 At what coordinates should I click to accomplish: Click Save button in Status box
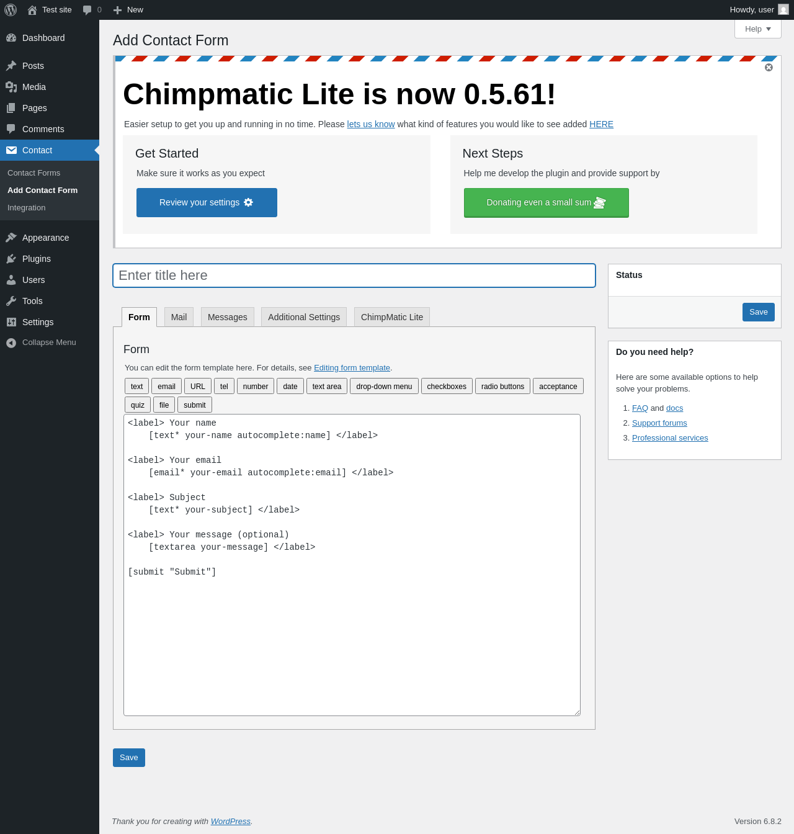pos(759,312)
